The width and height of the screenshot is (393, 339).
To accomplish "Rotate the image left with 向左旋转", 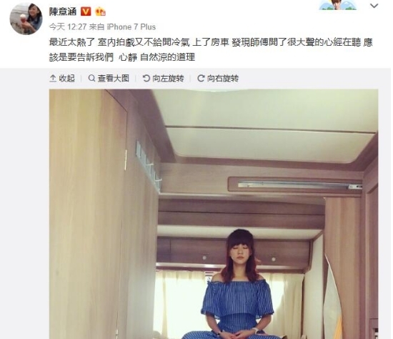I will click(x=163, y=78).
